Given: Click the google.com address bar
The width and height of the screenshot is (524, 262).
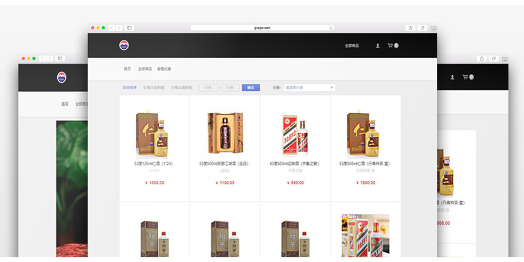Looking at the screenshot, I should (263, 28).
